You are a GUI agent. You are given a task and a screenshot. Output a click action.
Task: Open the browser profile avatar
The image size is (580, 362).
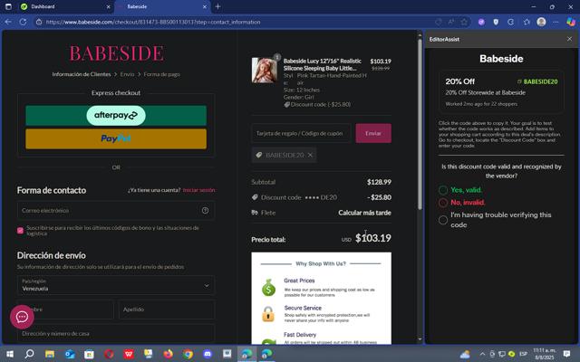tap(541, 22)
